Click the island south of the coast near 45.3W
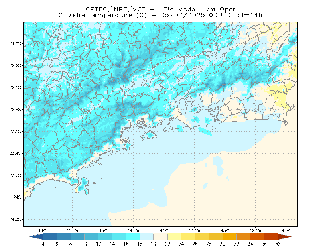321x248 pixels. pyautogui.click(x=82, y=186)
